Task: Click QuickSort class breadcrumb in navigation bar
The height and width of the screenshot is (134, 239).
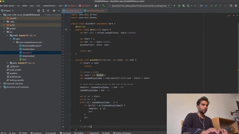Action: (71, 6)
